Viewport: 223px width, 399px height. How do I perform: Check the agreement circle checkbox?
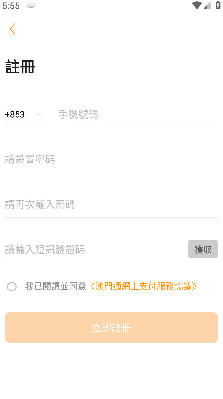[x=12, y=287]
